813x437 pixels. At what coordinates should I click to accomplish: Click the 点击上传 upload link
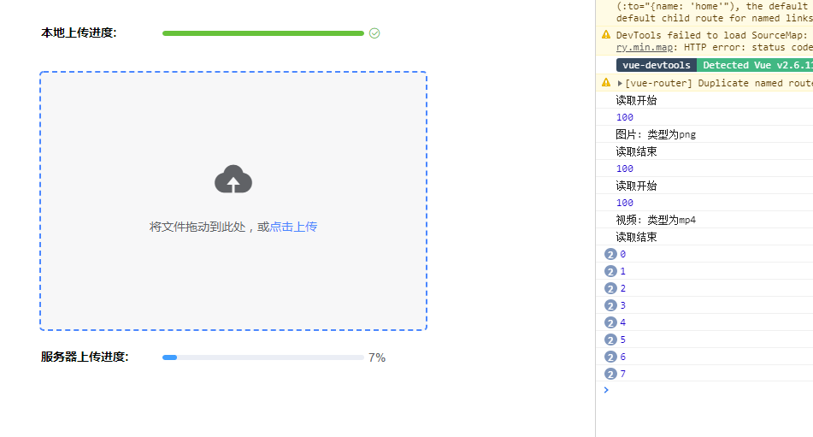pyautogui.click(x=293, y=227)
